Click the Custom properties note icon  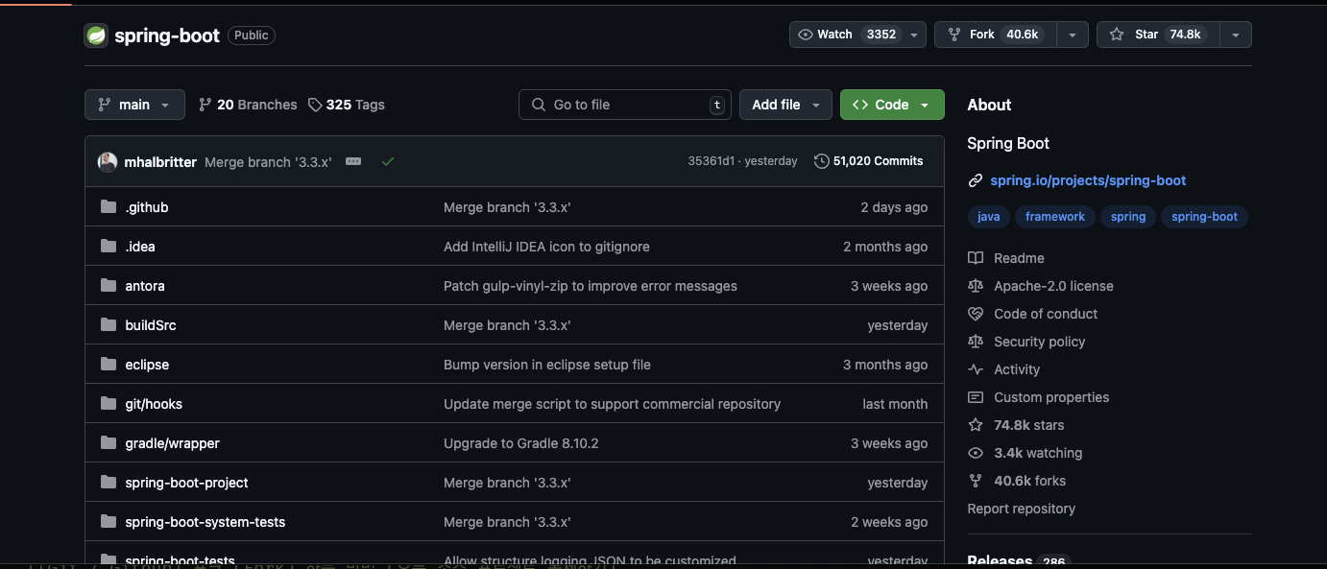pyautogui.click(x=976, y=397)
